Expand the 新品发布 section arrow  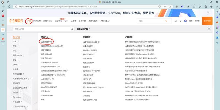pos(92,37)
